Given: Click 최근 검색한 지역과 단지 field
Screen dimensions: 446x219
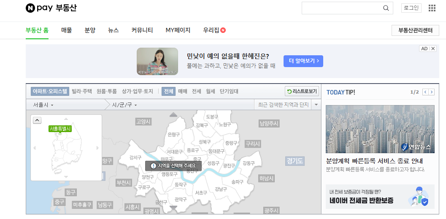Looking at the screenshot, I should pyautogui.click(x=283, y=105).
